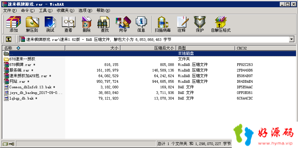Image resolution: width=298 pixels, height=148 pixels.
Task: Run the 测试 (Test) archive tool
Action: coord(50,24)
